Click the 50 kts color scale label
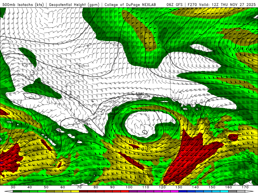 pos(46,187)
